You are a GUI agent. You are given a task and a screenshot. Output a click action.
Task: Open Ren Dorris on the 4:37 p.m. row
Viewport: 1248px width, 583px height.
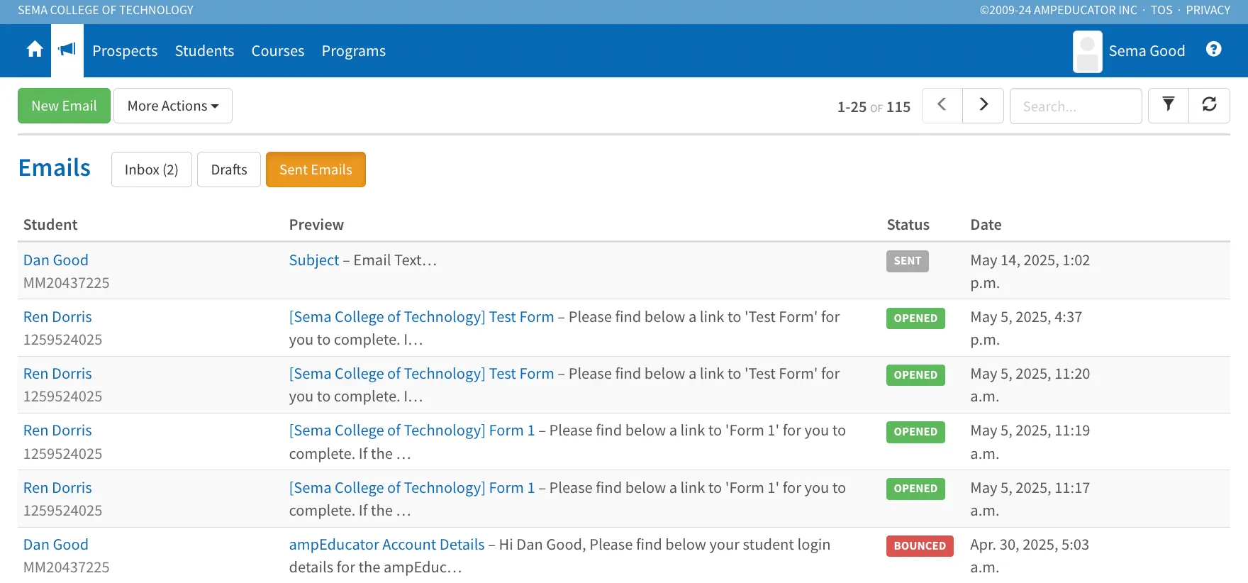click(57, 317)
